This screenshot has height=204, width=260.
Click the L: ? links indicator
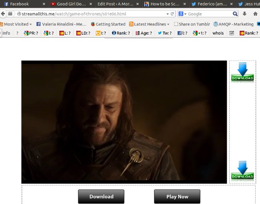pyautogui.click(x=65, y=33)
